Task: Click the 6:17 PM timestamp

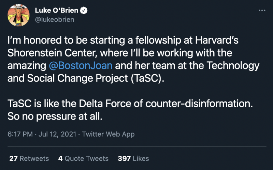Action: pyautogui.click(x=20, y=134)
